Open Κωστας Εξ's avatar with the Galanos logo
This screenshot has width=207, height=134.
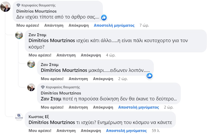click(x=19, y=117)
